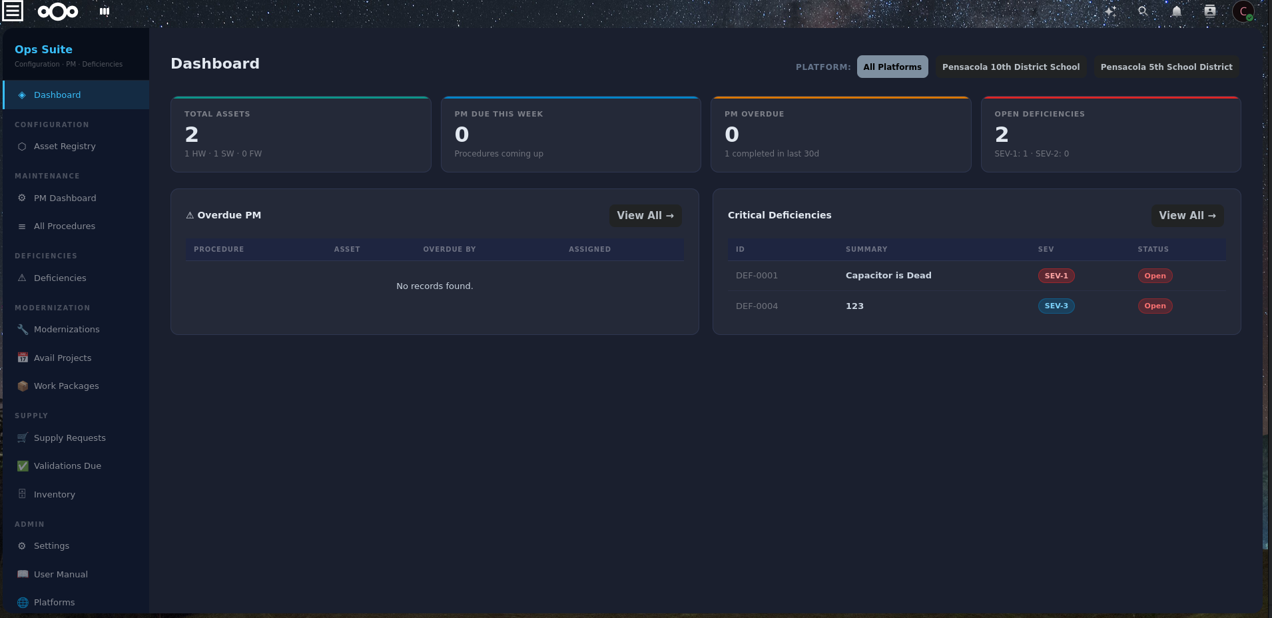This screenshot has width=1272, height=618.
Task: Open the search magnifier icon
Action: click(1143, 11)
